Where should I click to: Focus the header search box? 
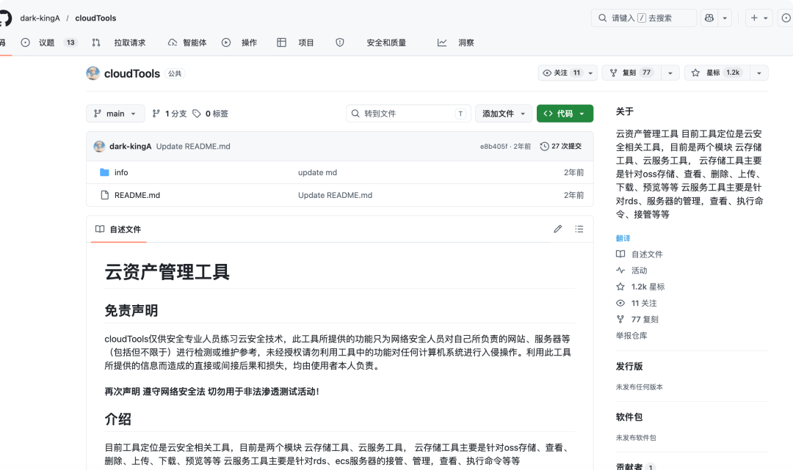tap(644, 18)
